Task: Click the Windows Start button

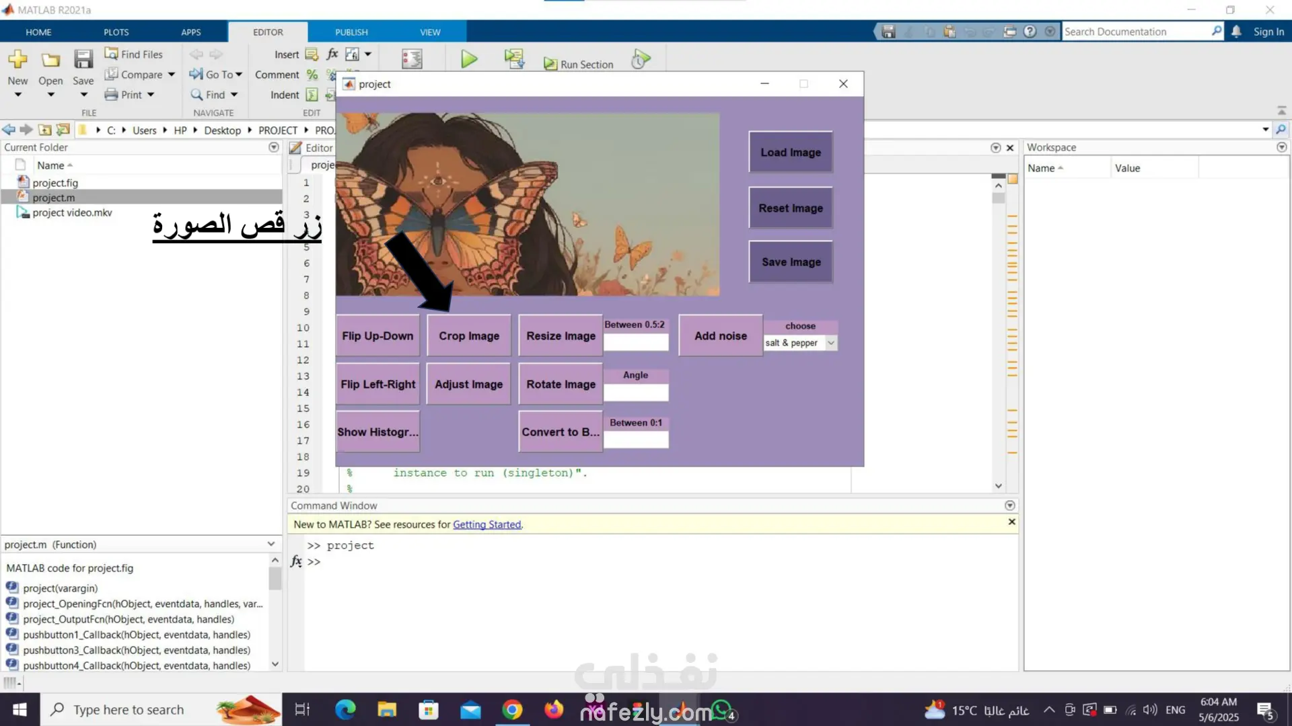Action: [20, 710]
